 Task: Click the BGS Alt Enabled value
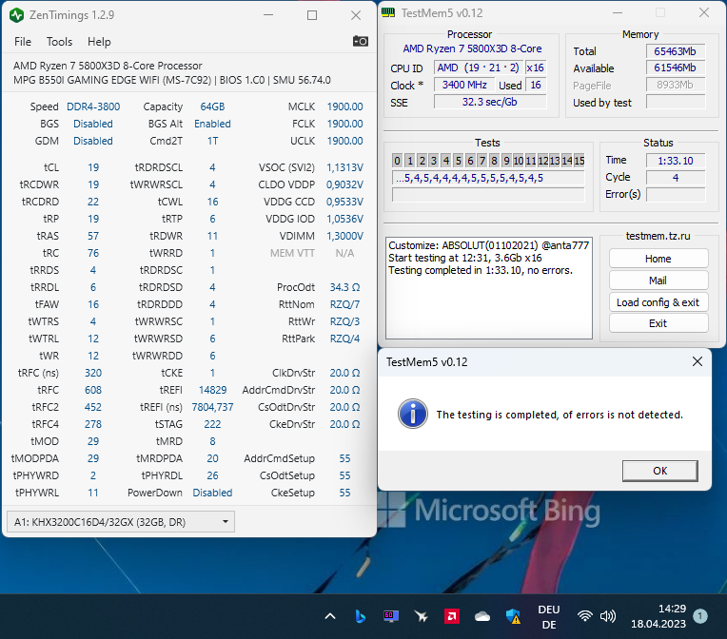coord(212,124)
